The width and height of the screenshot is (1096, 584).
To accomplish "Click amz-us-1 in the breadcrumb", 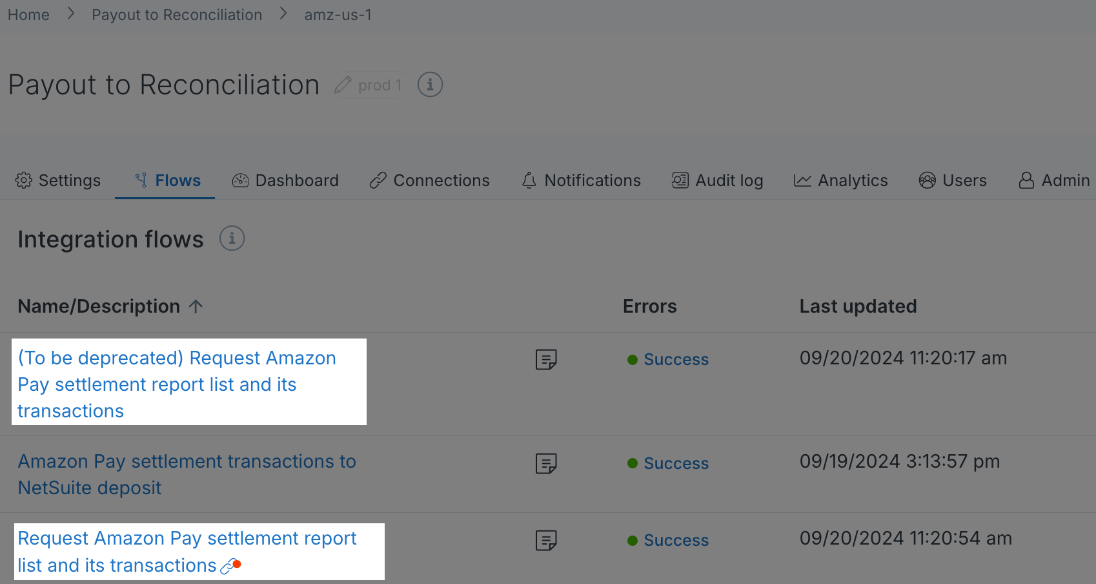I will [x=338, y=15].
